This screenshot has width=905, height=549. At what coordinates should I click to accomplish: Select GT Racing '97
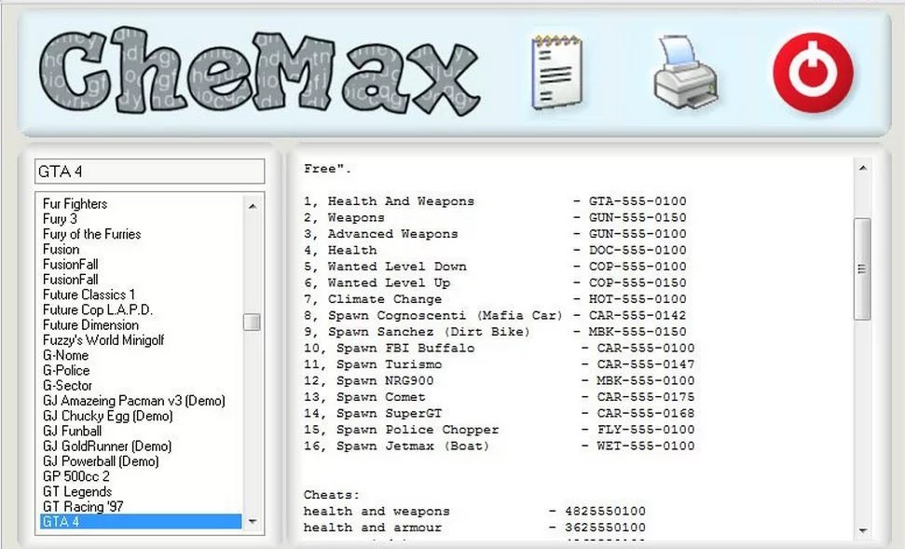coord(83,506)
